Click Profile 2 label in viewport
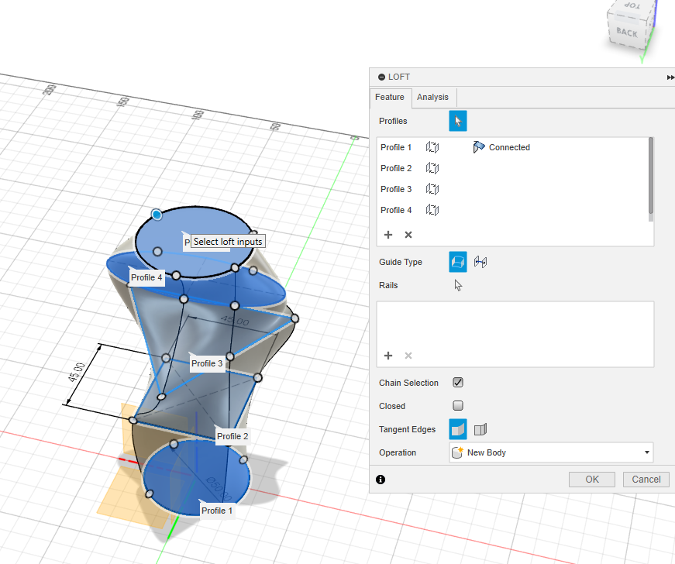 tap(232, 436)
